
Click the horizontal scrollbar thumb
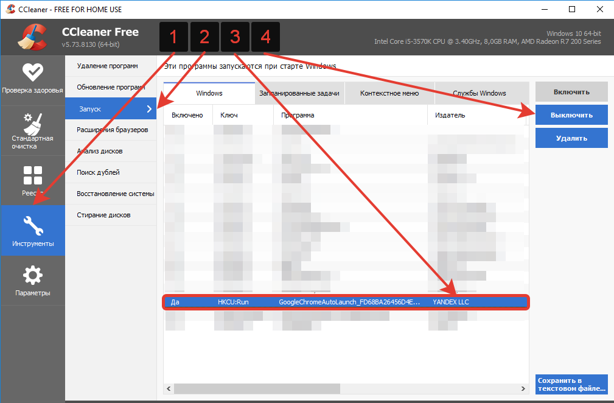(257, 388)
